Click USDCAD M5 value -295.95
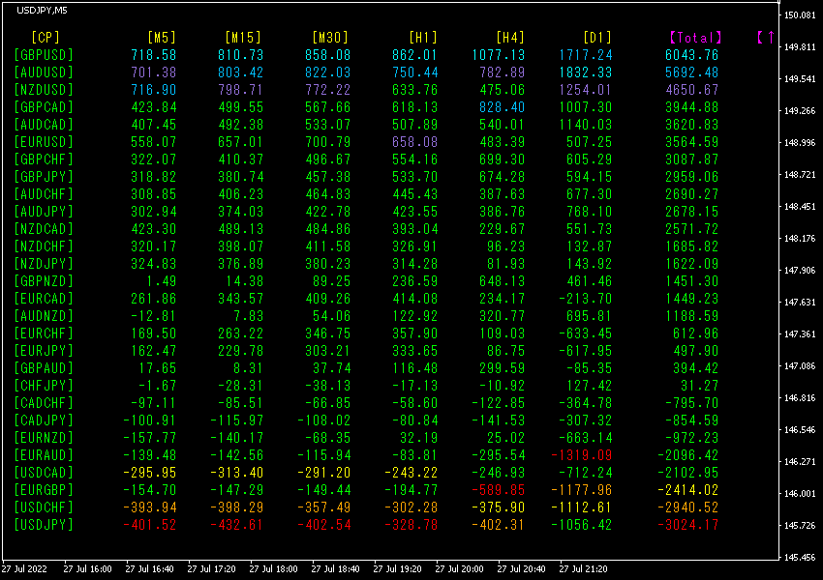Viewport: 823px width, 580px height. point(150,473)
